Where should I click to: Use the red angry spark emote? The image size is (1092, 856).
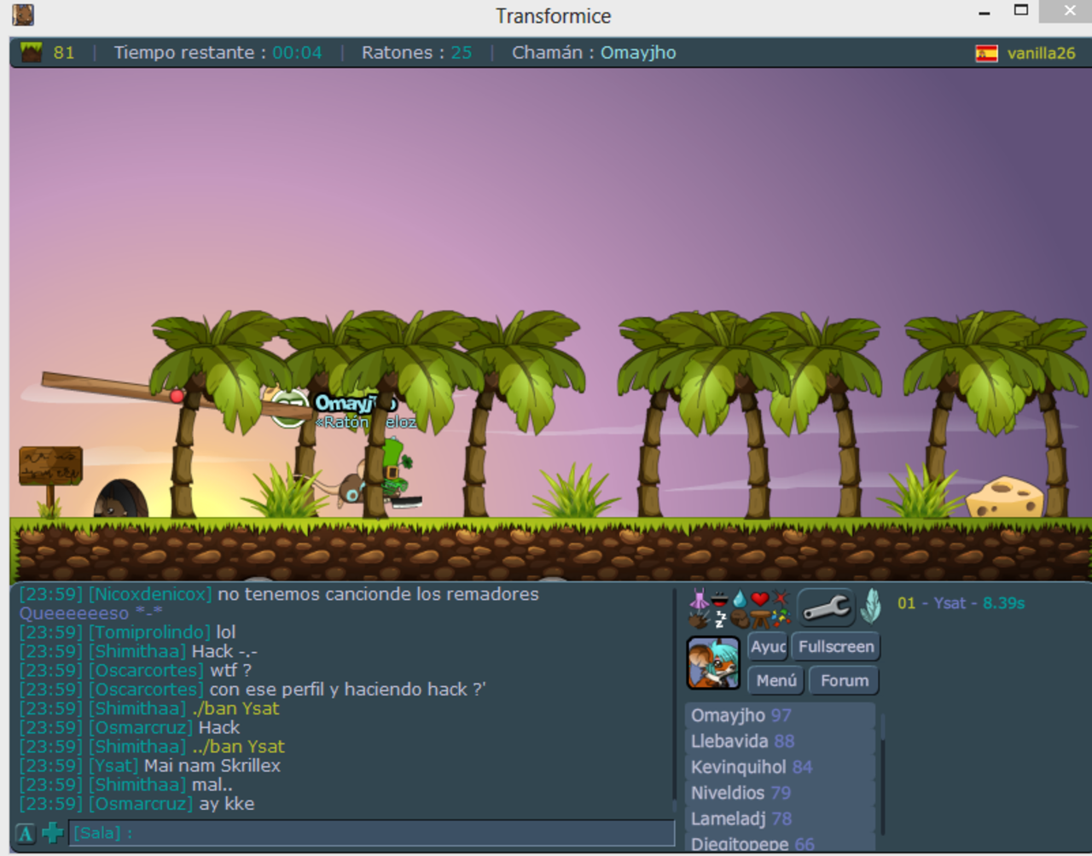(781, 597)
